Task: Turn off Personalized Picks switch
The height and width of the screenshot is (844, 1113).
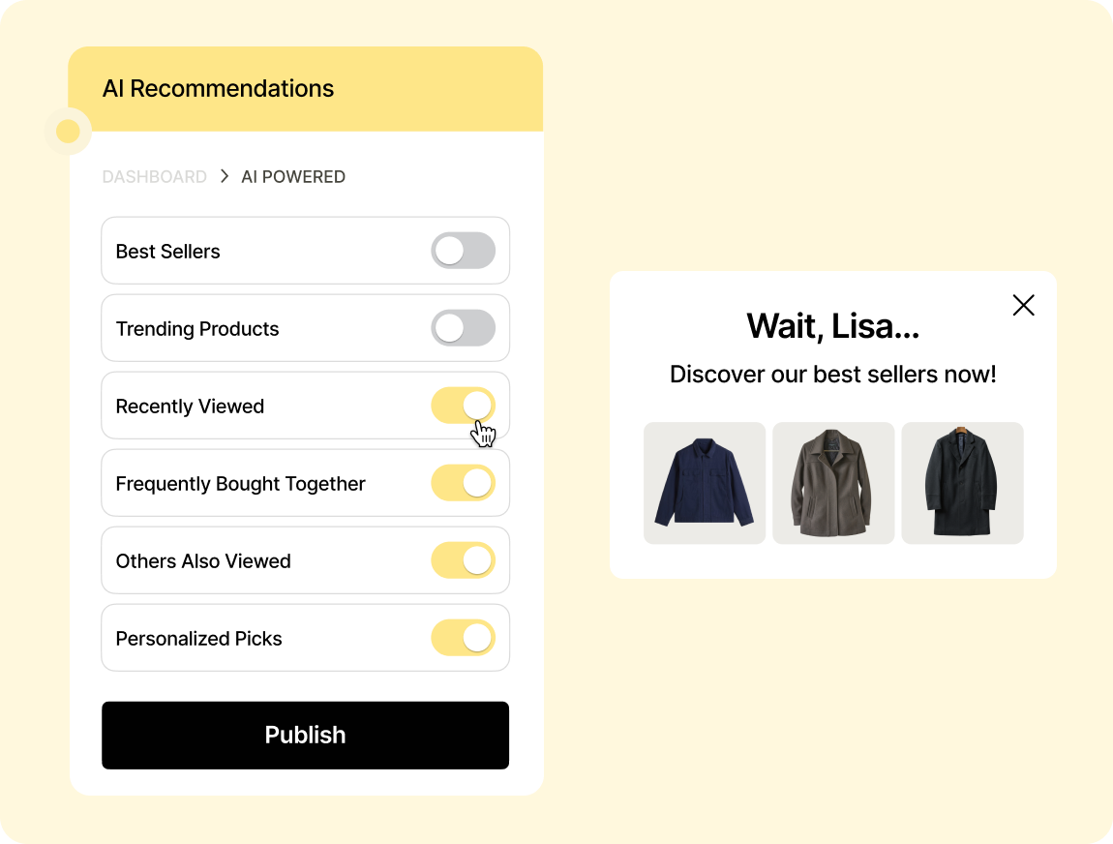Action: tap(463, 638)
